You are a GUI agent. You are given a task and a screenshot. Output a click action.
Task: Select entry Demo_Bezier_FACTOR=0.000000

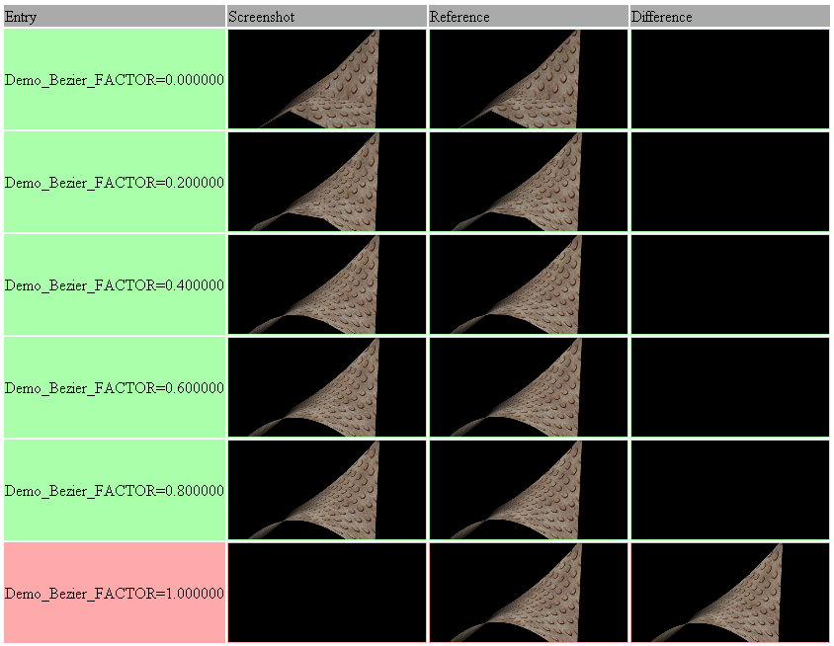tap(115, 79)
